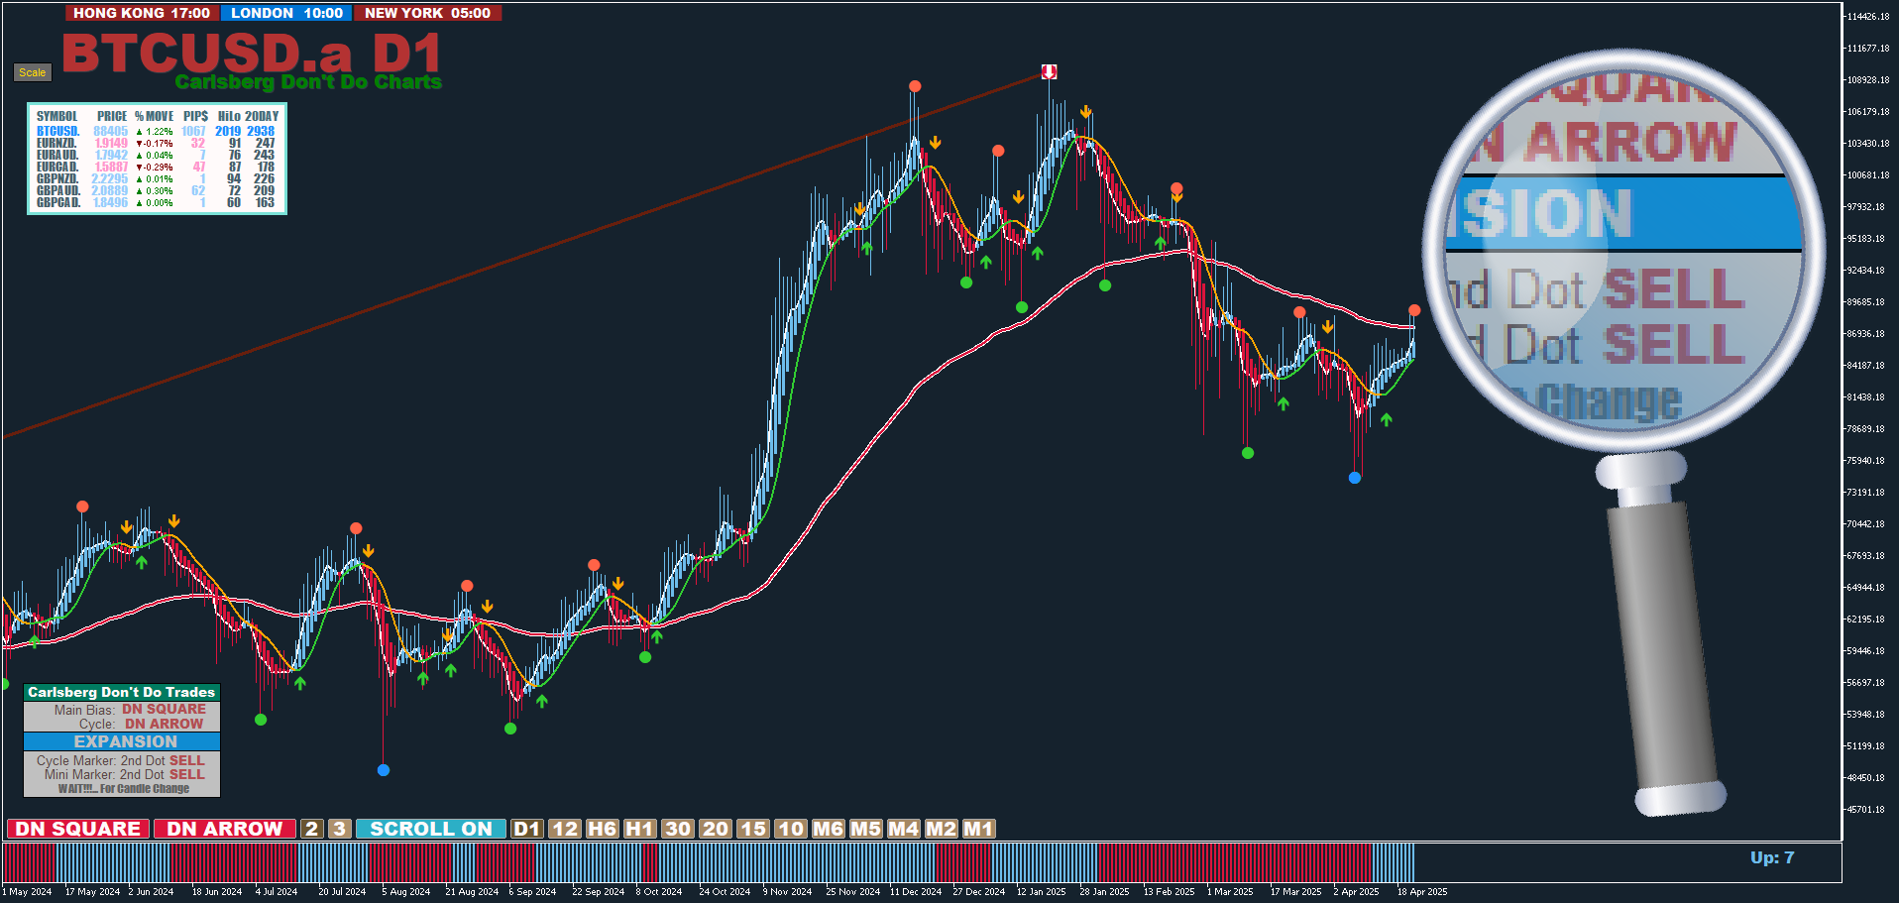
Task: Click the Carlsberg Don't Do Trades panel header
Action: coord(121,692)
